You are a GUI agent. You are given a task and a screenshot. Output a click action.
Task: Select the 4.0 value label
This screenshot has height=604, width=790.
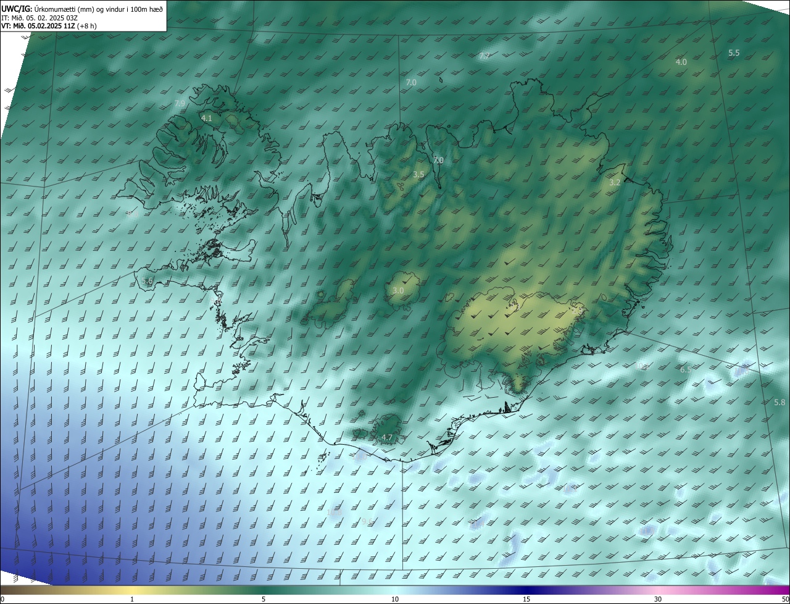coord(681,62)
